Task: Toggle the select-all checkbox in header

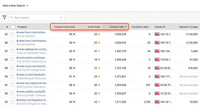Action: pos(13,27)
